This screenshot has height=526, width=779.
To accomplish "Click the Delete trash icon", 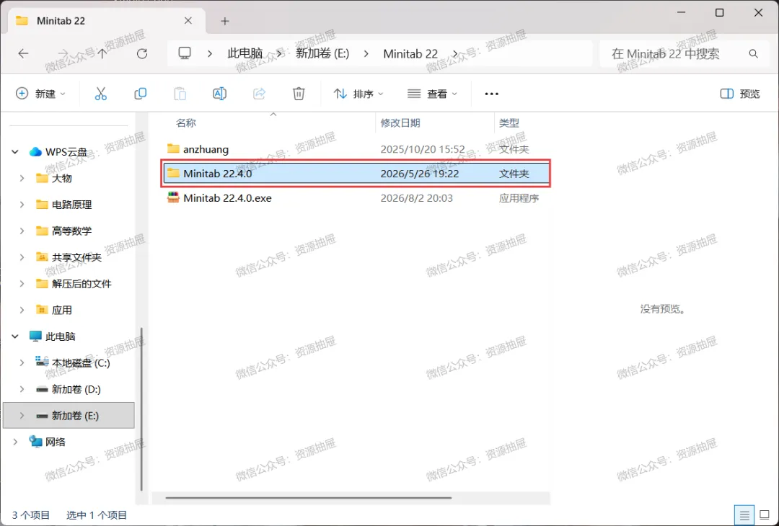I will pos(299,94).
